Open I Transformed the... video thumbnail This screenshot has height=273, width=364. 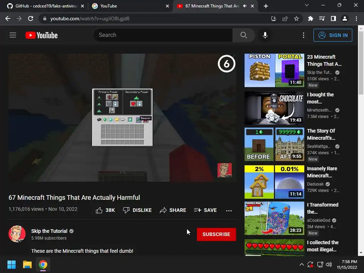pyautogui.click(x=274, y=218)
